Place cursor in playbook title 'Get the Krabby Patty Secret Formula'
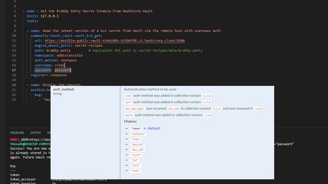The image size is (328, 184). coord(75,11)
